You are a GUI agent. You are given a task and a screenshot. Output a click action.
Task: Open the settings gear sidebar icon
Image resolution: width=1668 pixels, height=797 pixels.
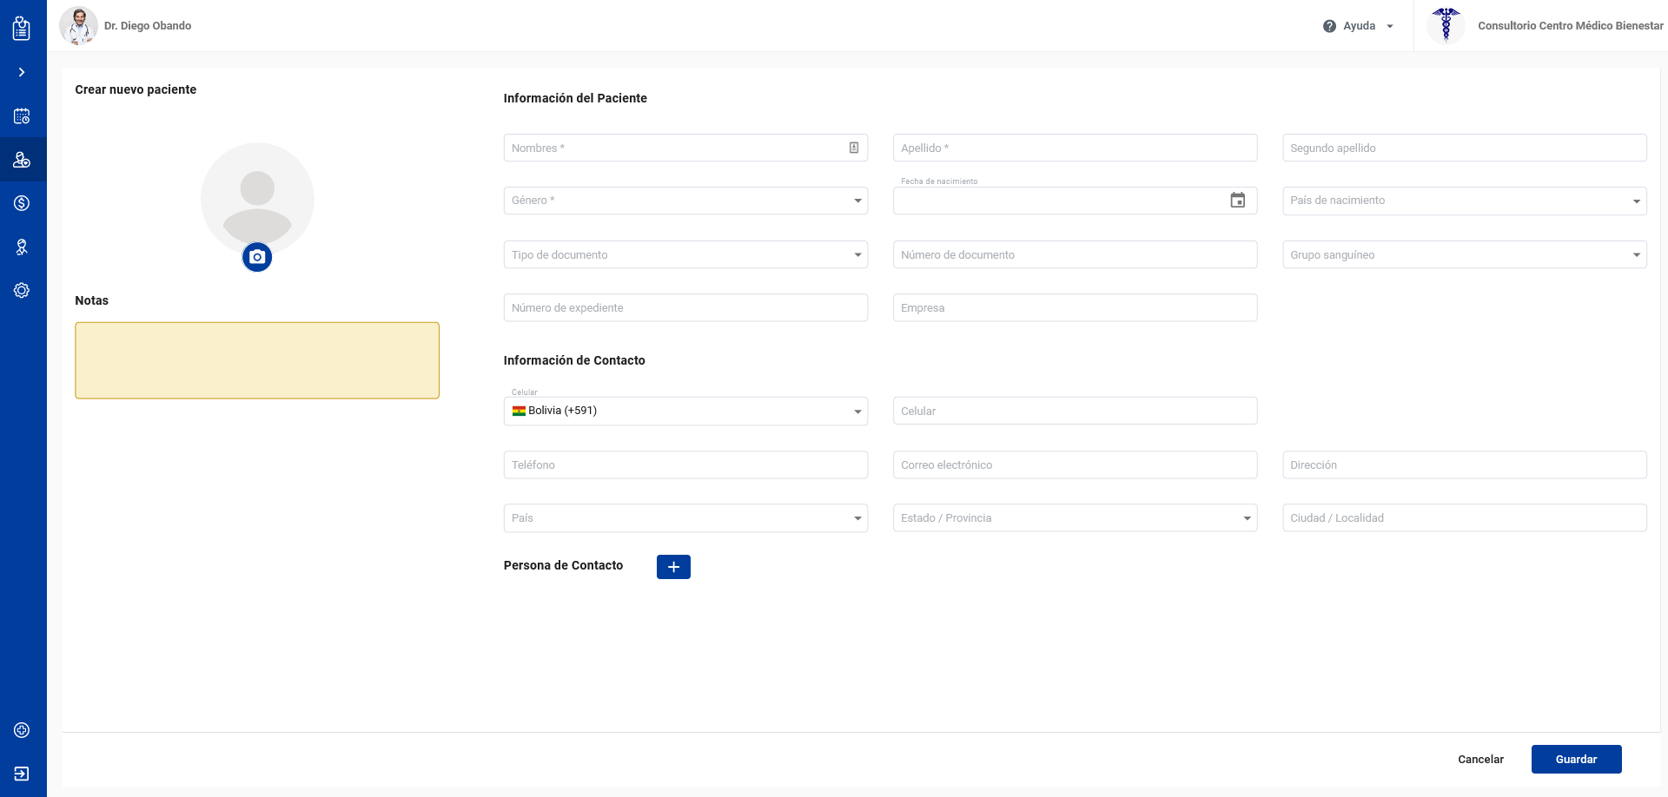(22, 291)
